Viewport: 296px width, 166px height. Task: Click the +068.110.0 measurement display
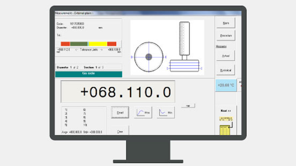coord(118,92)
